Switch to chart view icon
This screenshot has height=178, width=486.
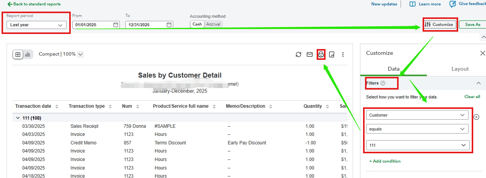[x=28, y=54]
